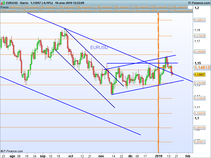Screen dimensions: 211x158
Task: Click the 35% soporte label
Action: tap(84, 11)
